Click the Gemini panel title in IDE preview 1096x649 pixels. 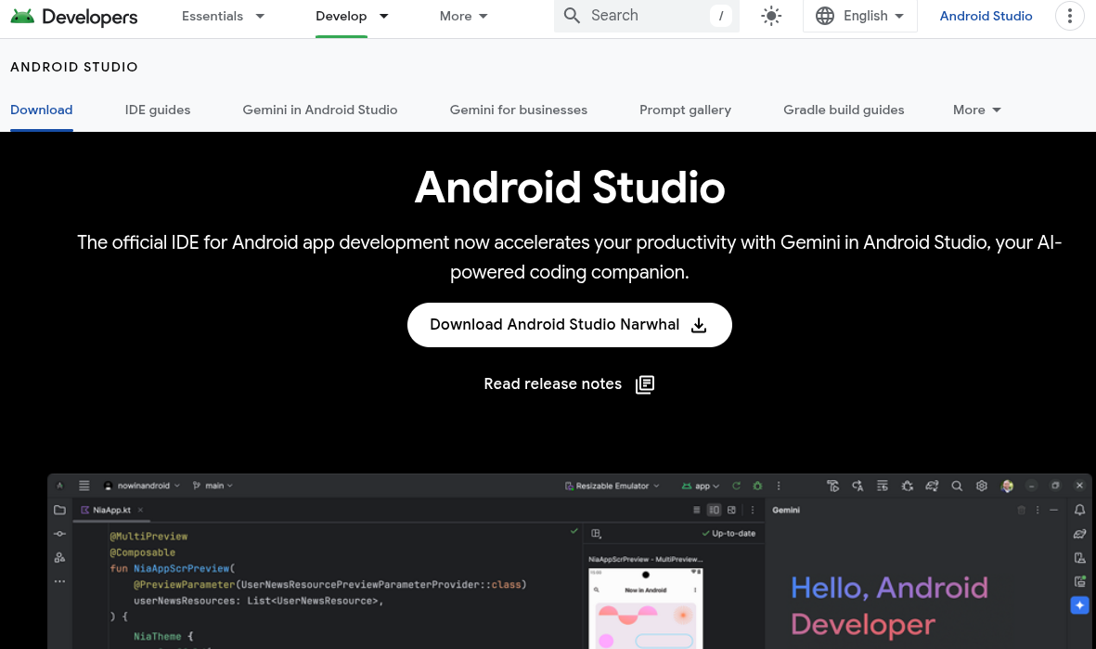point(786,510)
